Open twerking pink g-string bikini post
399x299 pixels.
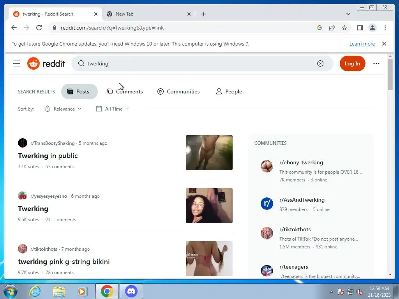(64, 262)
